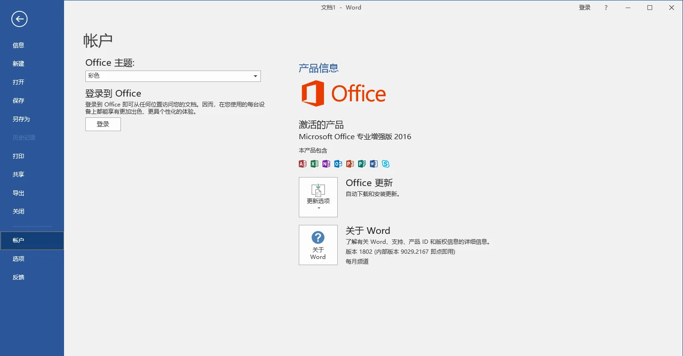Select 打印 in the sidebar
The width and height of the screenshot is (683, 356).
32,156
